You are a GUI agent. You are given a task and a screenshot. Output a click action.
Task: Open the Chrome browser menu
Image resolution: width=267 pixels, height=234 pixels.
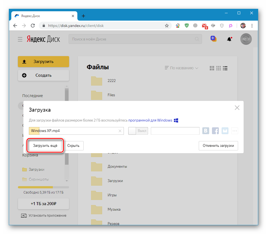point(252,25)
